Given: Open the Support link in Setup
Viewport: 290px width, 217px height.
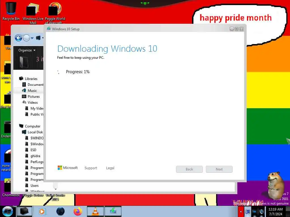Looking at the screenshot, I should pos(91,168).
